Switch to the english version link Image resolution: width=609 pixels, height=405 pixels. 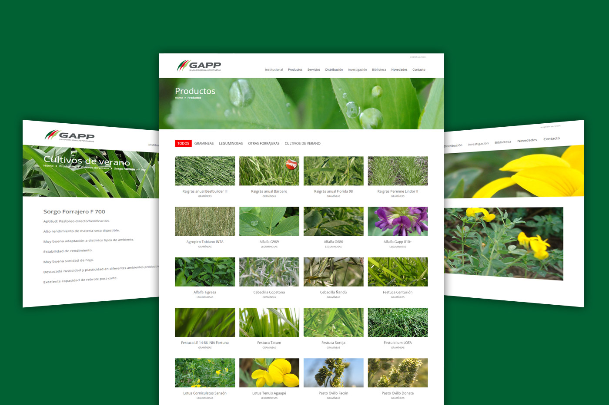point(418,57)
